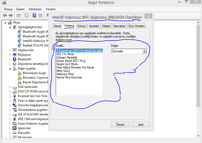This screenshot has height=143, width=202.
Task: Select Hata Kabul Etmeyen Fat Kanalı property
Action: pyautogui.click(x=79, y=67)
